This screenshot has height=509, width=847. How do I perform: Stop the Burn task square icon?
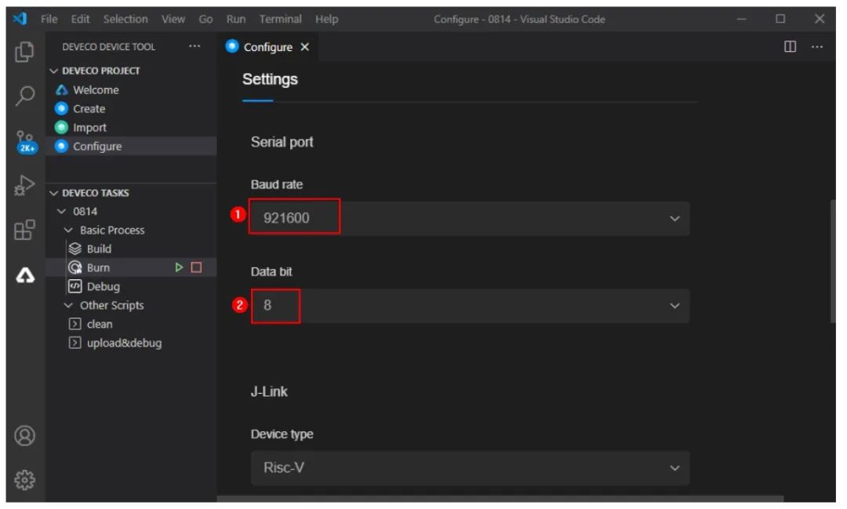pos(197,267)
